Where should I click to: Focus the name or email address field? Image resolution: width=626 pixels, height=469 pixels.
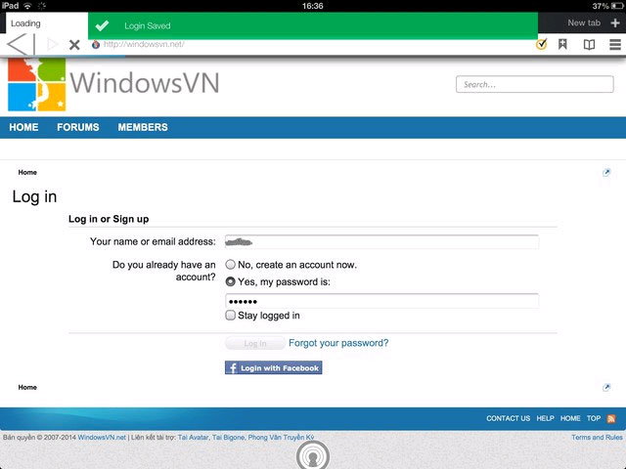point(382,241)
